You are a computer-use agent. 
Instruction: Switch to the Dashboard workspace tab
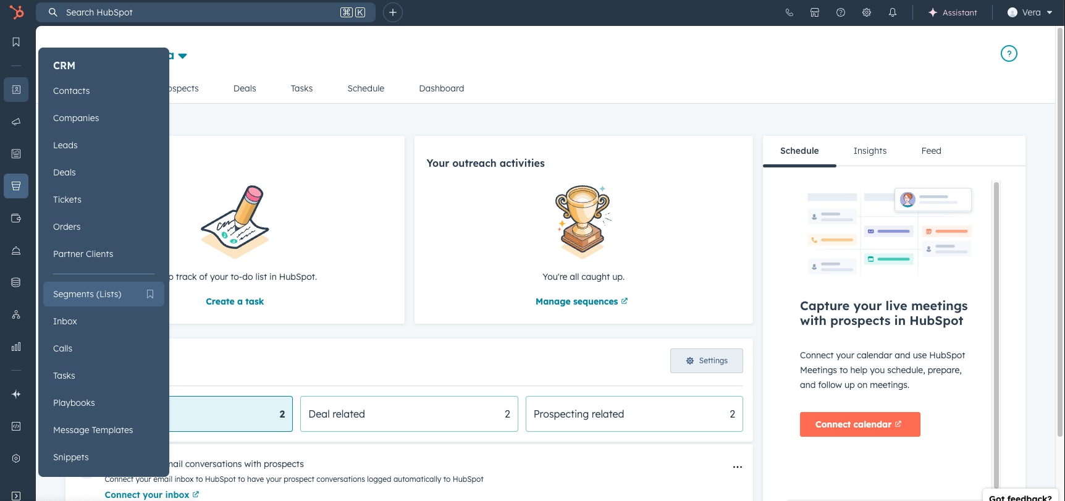coord(441,88)
